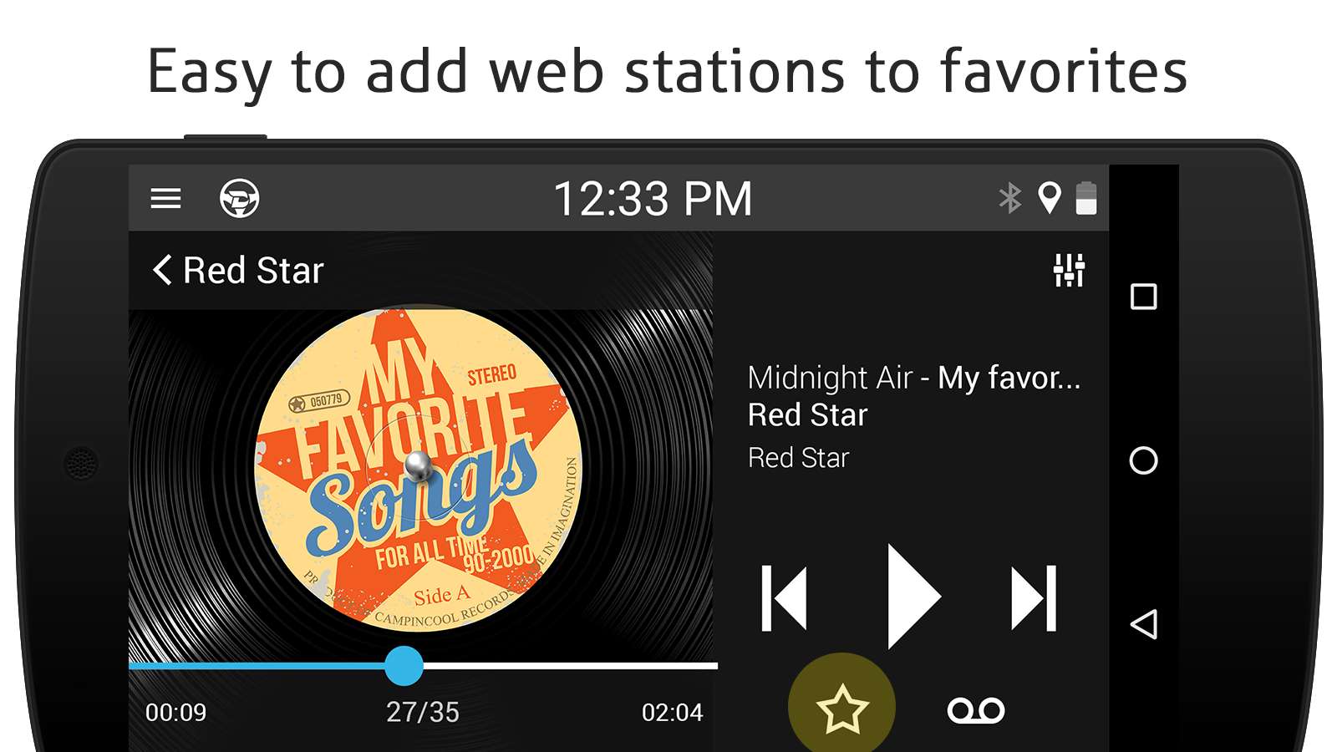
Task: Open the hamburger menu
Action: (165, 199)
